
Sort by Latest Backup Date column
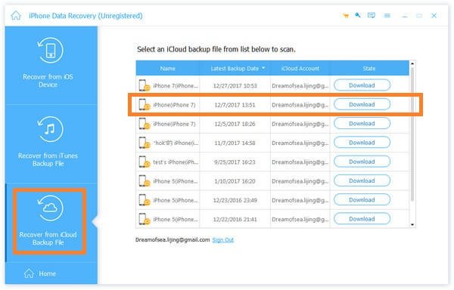coord(235,69)
